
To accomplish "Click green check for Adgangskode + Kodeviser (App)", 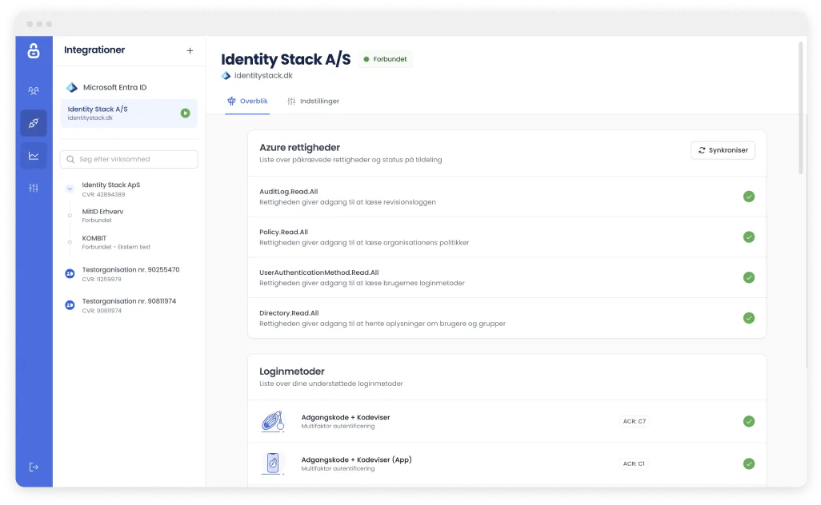I will point(749,463).
